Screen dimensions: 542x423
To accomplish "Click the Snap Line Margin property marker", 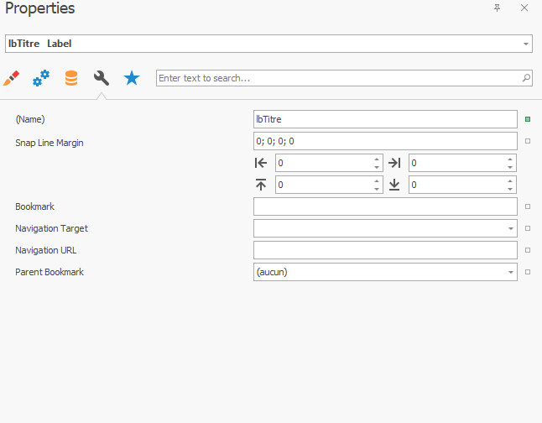I will (528, 141).
